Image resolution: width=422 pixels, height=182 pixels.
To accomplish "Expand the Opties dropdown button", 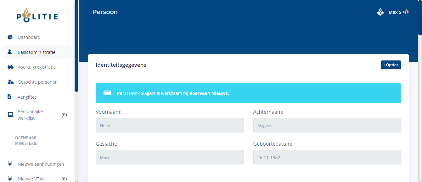I will [391, 65].
